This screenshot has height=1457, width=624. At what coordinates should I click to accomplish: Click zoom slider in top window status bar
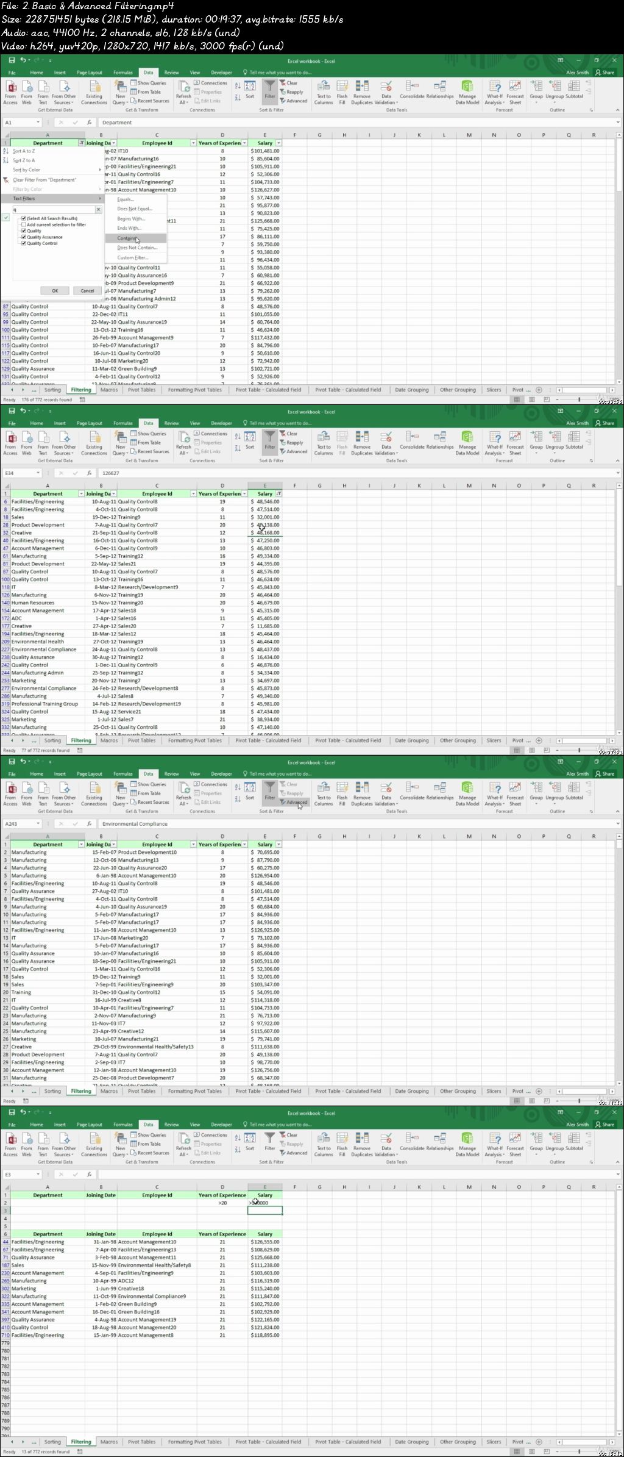[x=579, y=399]
